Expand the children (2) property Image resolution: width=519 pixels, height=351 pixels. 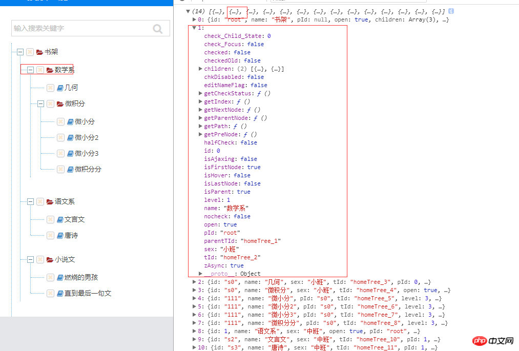(201, 69)
